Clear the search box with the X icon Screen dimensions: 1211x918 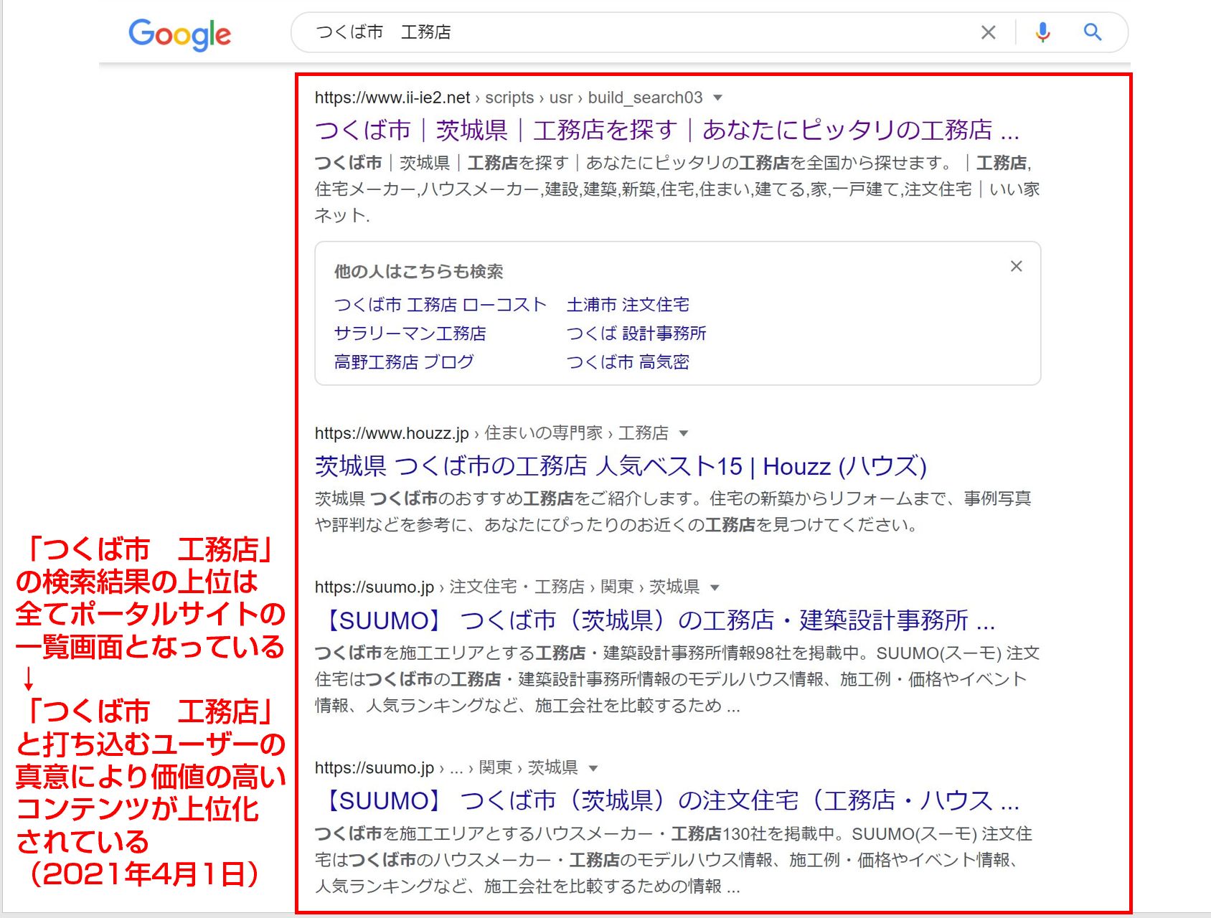point(988,32)
